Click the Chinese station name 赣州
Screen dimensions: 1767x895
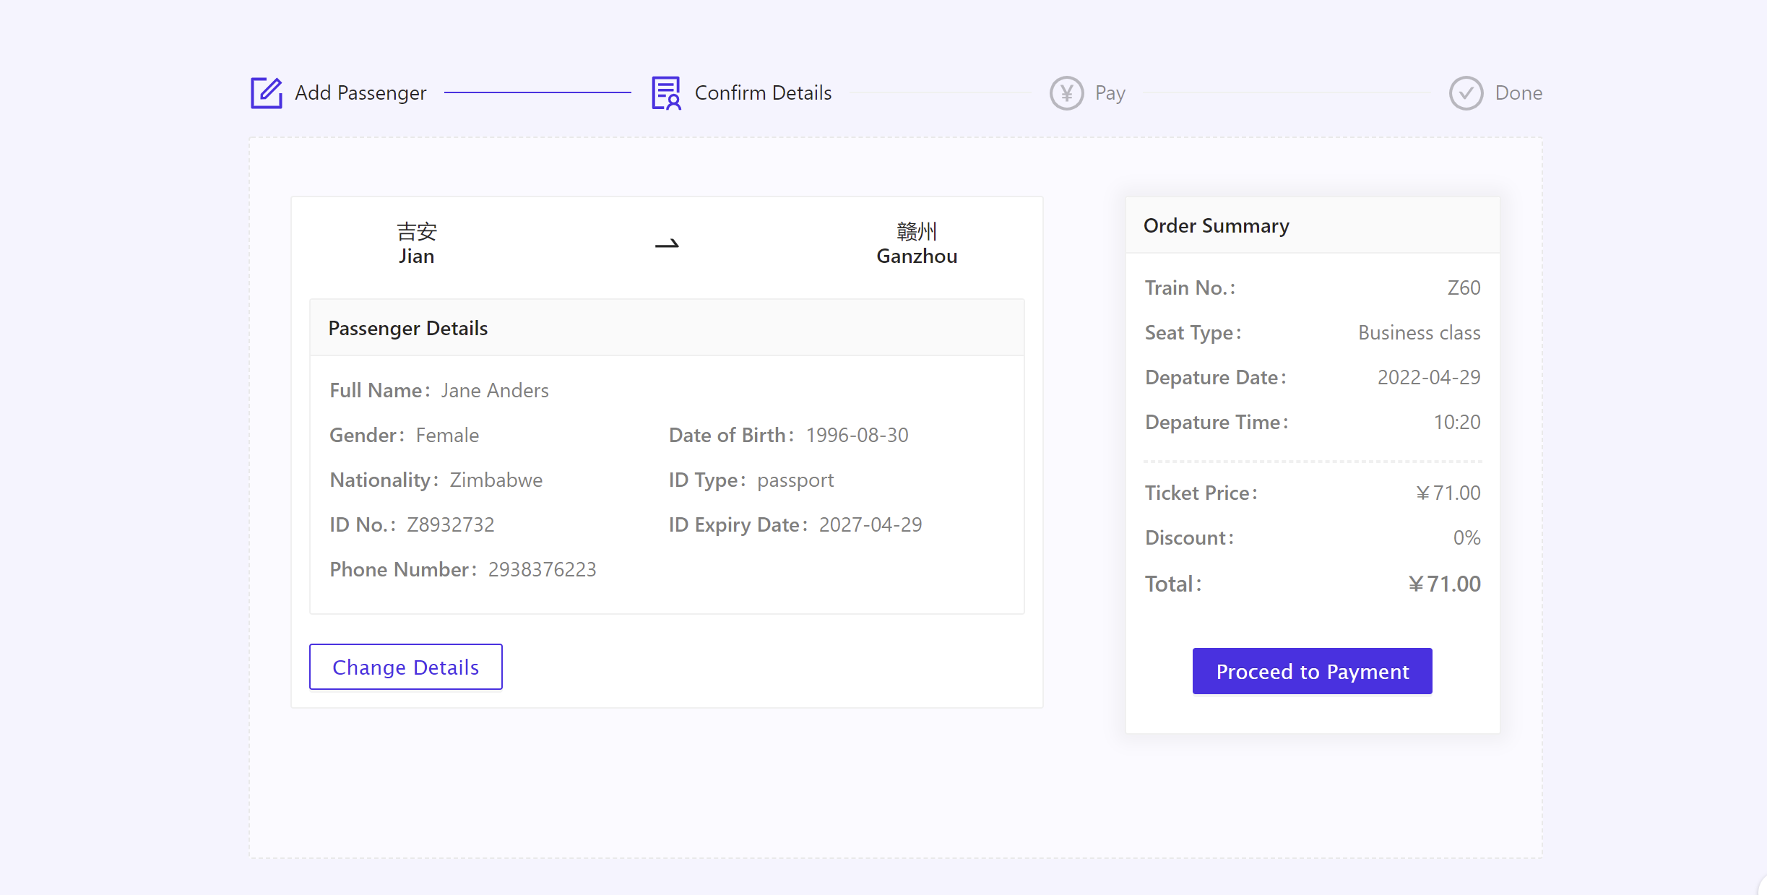[917, 232]
